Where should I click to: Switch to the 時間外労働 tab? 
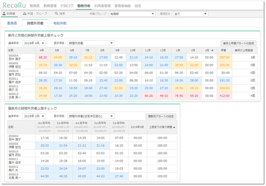click(35, 23)
